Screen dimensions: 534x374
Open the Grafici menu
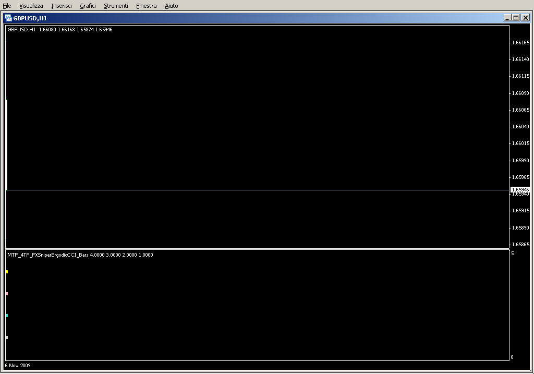[x=88, y=6]
